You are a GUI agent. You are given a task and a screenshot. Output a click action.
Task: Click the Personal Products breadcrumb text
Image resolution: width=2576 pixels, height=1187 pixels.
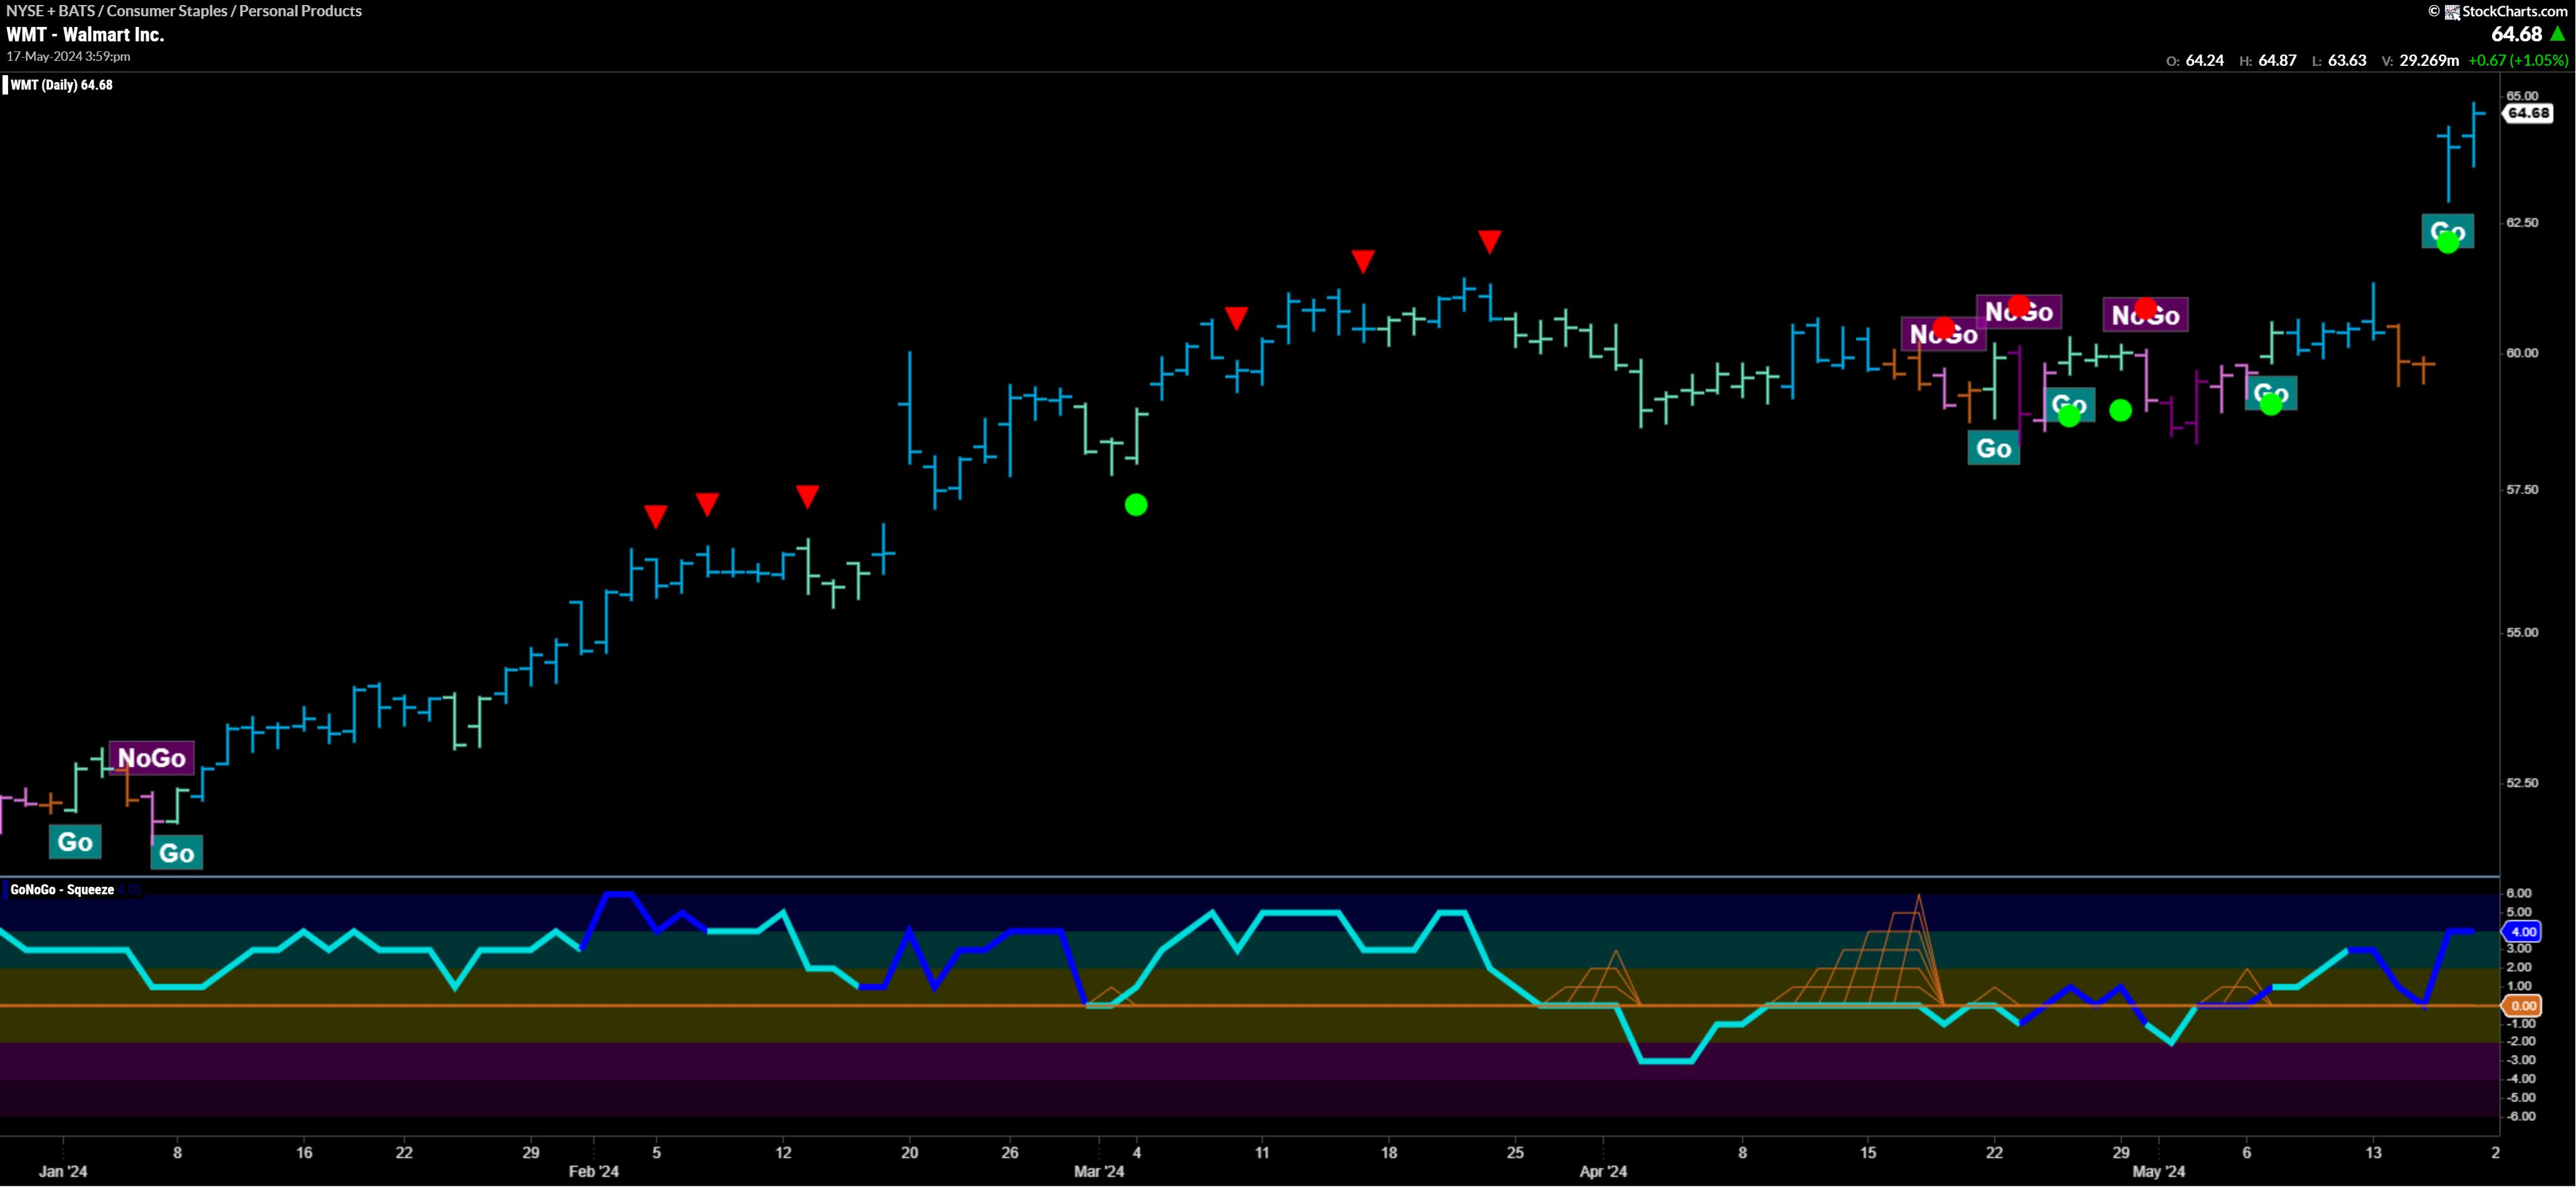click(x=300, y=11)
